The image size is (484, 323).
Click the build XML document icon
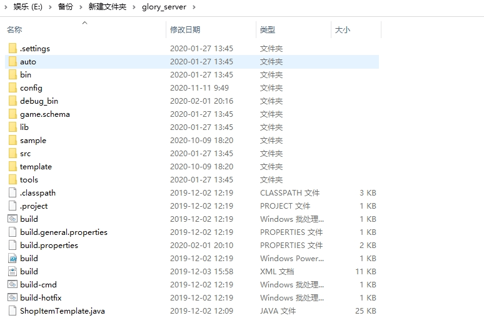pyautogui.click(x=13, y=272)
